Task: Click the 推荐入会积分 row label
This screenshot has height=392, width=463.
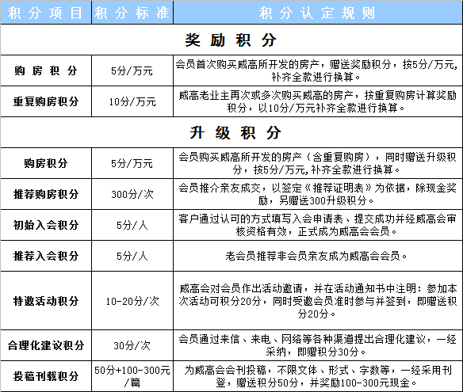Action: click(x=46, y=256)
